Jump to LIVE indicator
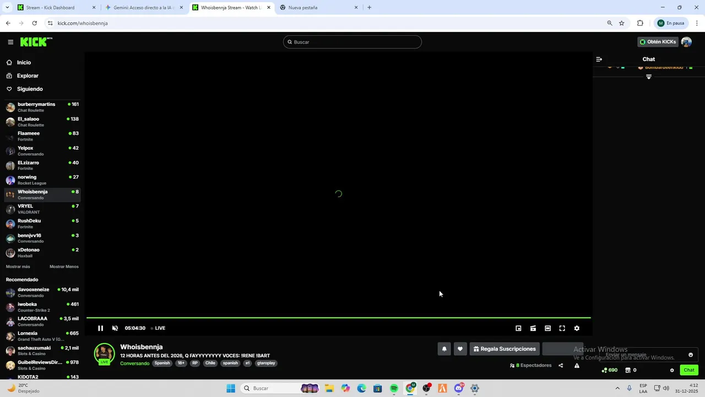This screenshot has width=705, height=397. pos(158,328)
